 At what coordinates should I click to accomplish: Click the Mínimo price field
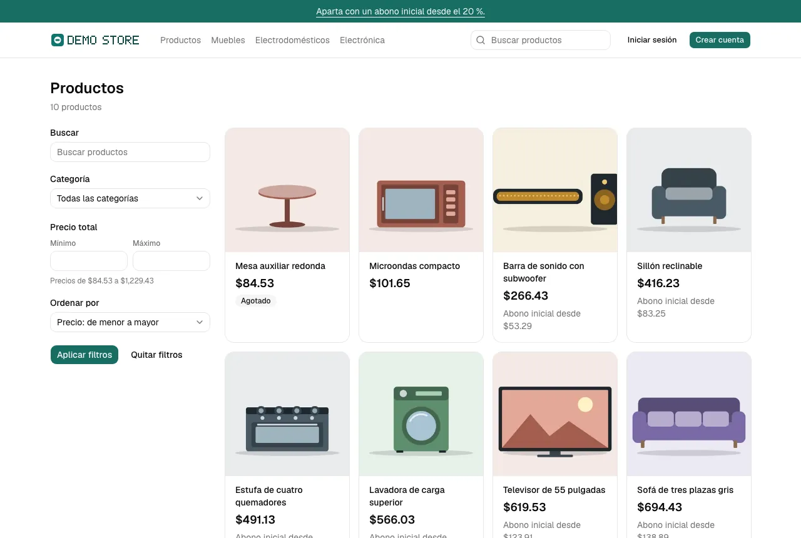coord(89,261)
